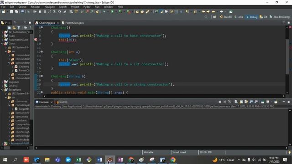Image resolution: width=292 pixels, height=164 pixels.
Task: Toggle the fold marker on line 22
Action: pos(42,92)
